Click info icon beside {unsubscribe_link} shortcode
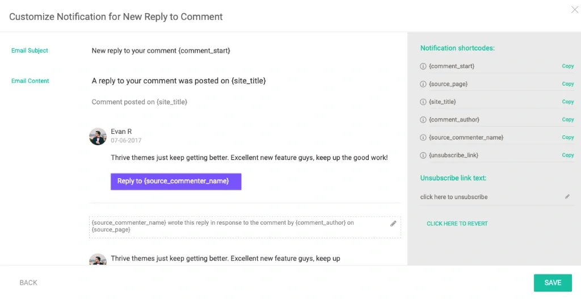 pyautogui.click(x=423, y=155)
